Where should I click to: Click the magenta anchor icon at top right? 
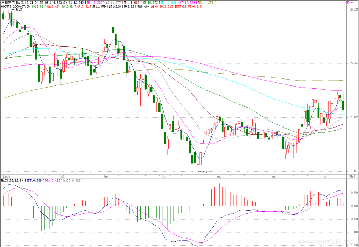click(x=348, y=2)
